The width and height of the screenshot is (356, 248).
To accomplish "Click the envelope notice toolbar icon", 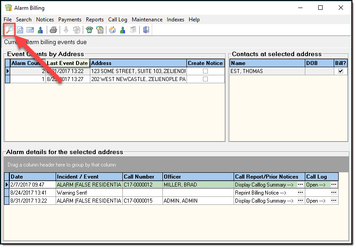I will (30, 30).
